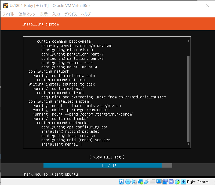
Task: Click 'installing missing packages' log line
Action: pos(70,131)
